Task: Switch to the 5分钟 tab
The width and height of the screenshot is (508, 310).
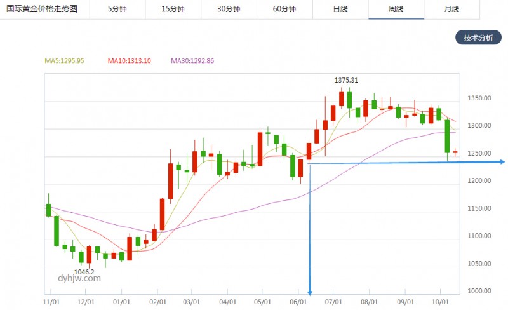Action: point(117,10)
